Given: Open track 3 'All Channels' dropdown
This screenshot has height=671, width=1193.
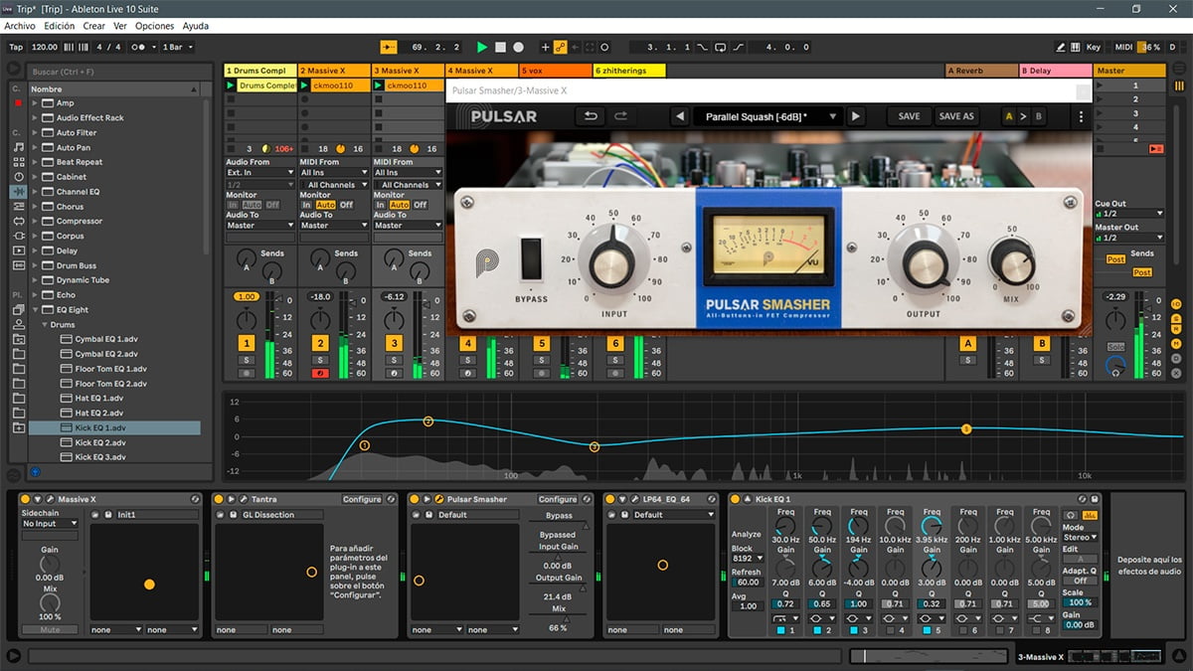Looking at the screenshot, I should tap(408, 185).
